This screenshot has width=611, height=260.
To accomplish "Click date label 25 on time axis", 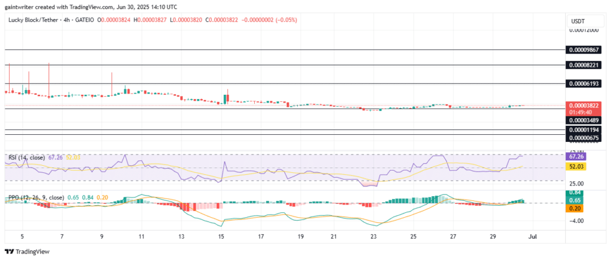I will (413, 236).
